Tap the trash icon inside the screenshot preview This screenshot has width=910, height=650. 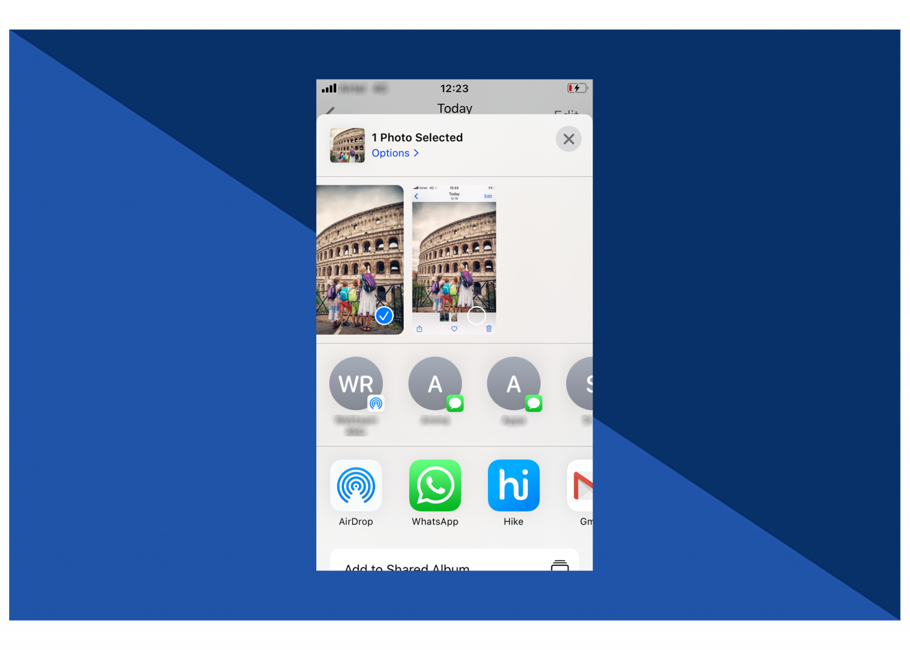point(489,329)
